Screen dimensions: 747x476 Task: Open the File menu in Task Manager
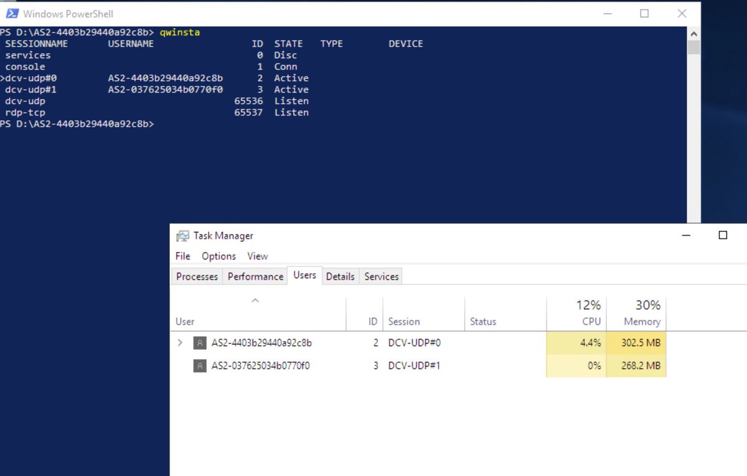point(182,256)
